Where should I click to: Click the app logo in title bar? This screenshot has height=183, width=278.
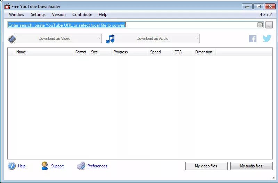[x=7, y=7]
